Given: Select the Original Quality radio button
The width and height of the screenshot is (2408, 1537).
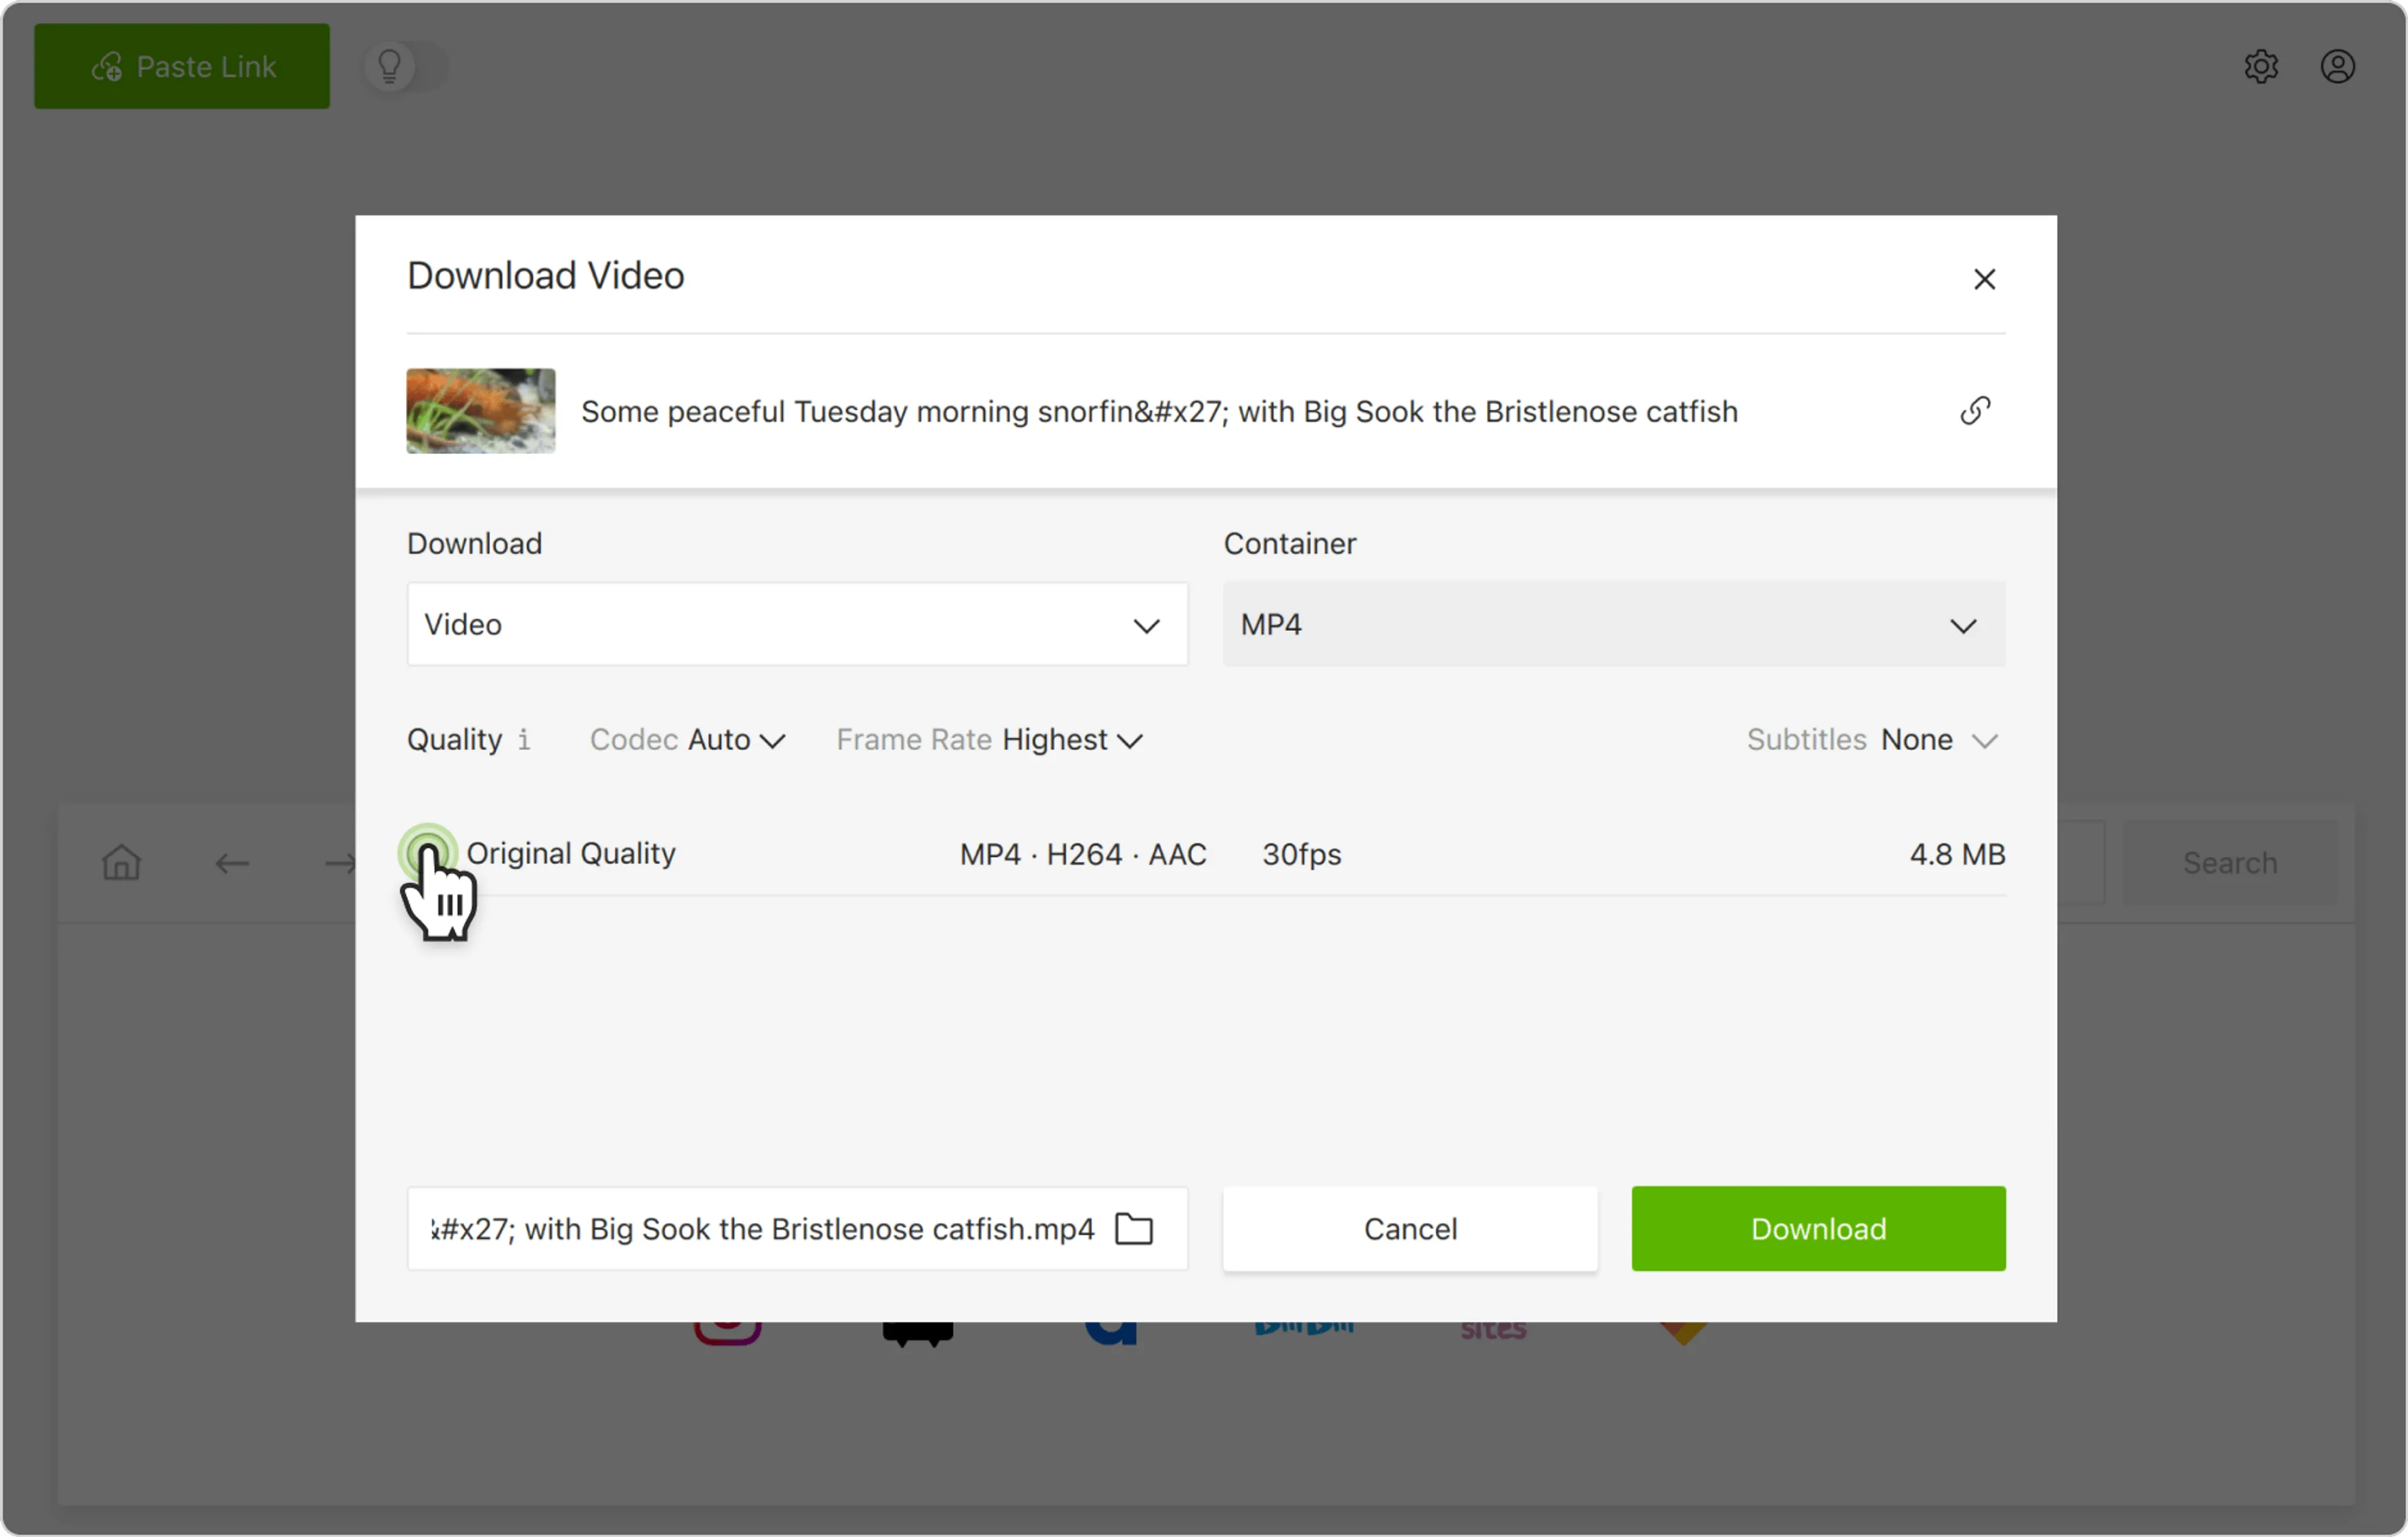Looking at the screenshot, I should pyautogui.click(x=428, y=853).
